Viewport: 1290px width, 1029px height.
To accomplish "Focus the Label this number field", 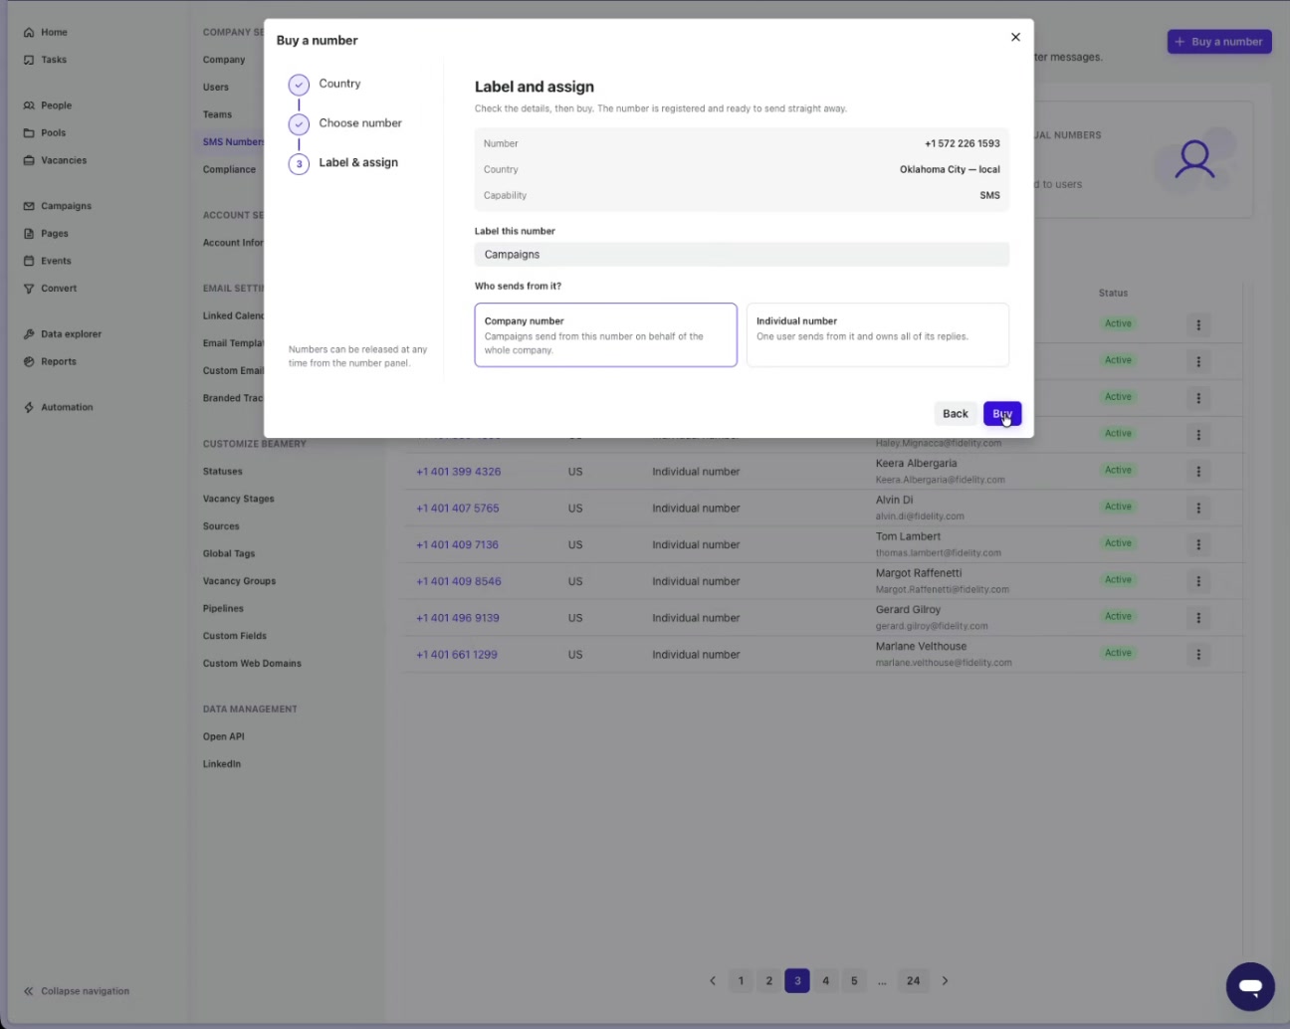I will (742, 255).
